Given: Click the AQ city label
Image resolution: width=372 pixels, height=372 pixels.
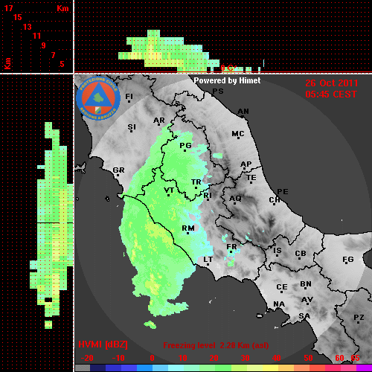Looking at the screenshot, I should (x=235, y=199).
